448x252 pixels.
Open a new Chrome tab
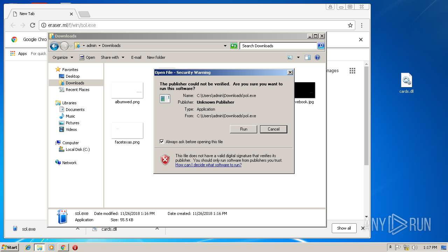(x=84, y=14)
